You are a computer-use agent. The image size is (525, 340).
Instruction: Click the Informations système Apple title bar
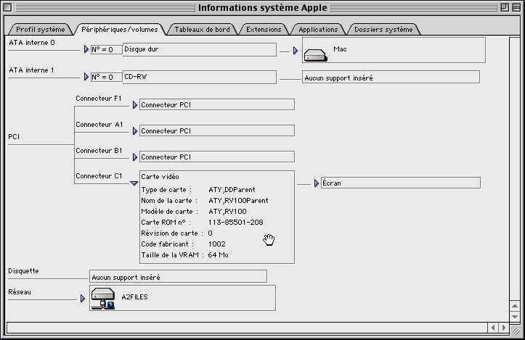coord(263,7)
